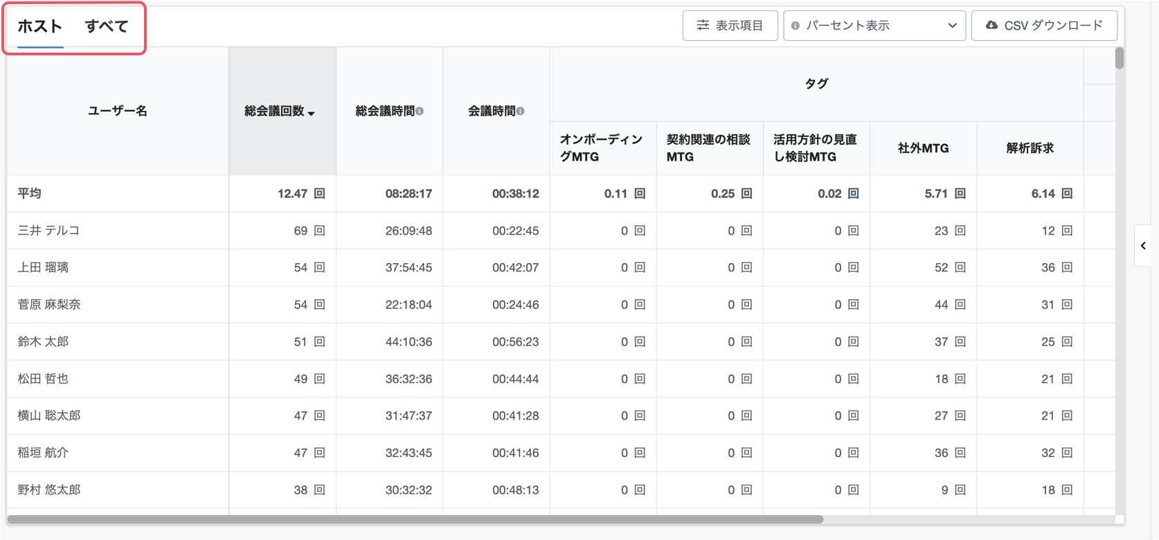This screenshot has height=540, width=1159.
Task: Open オンボーディングMTG list icon for 三井 テルコ
Action: tap(640, 231)
